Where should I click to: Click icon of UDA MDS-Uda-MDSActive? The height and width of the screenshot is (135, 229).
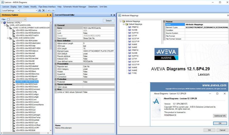[x=14, y=30]
